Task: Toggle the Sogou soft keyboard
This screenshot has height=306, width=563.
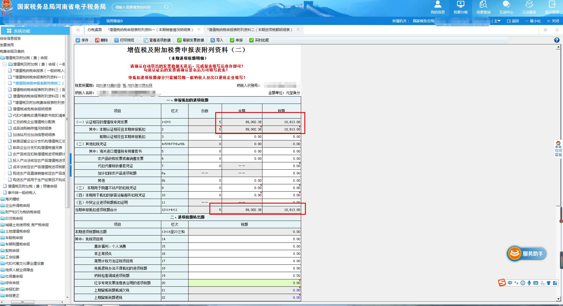Action: click(x=536, y=283)
